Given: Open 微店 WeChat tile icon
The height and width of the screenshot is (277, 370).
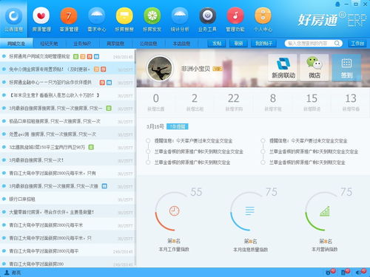Looking at the screenshot, I should point(314,67).
